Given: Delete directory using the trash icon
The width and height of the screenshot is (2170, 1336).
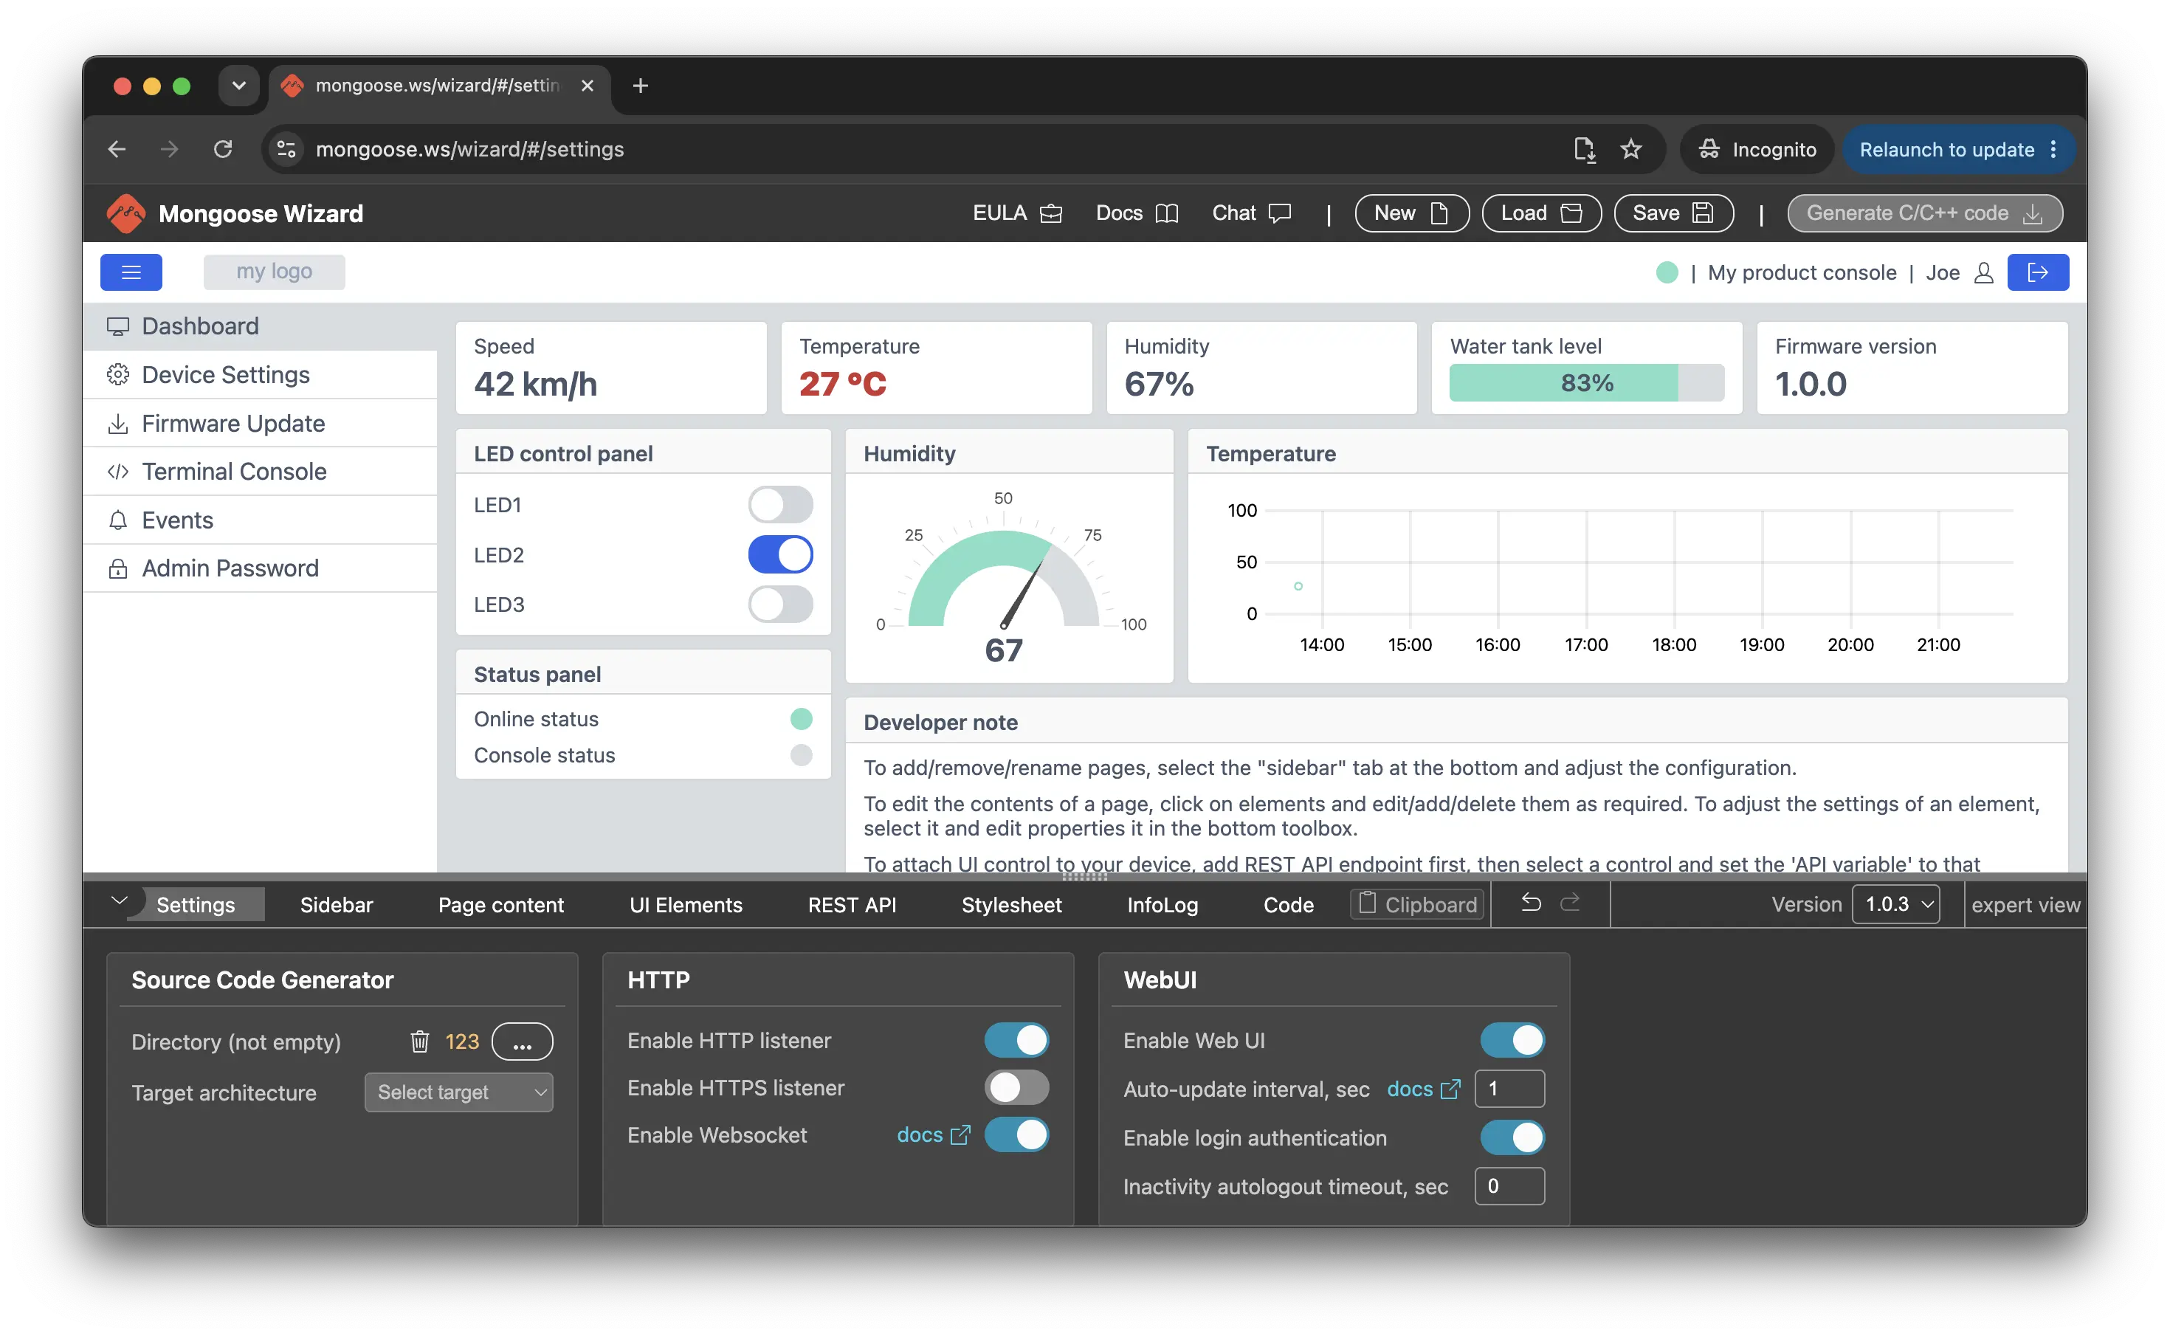Looking at the screenshot, I should point(420,1041).
